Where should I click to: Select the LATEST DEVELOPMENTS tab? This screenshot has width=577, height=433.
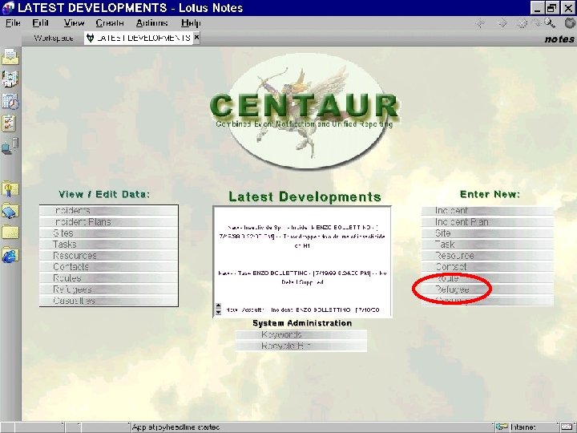[x=139, y=38]
